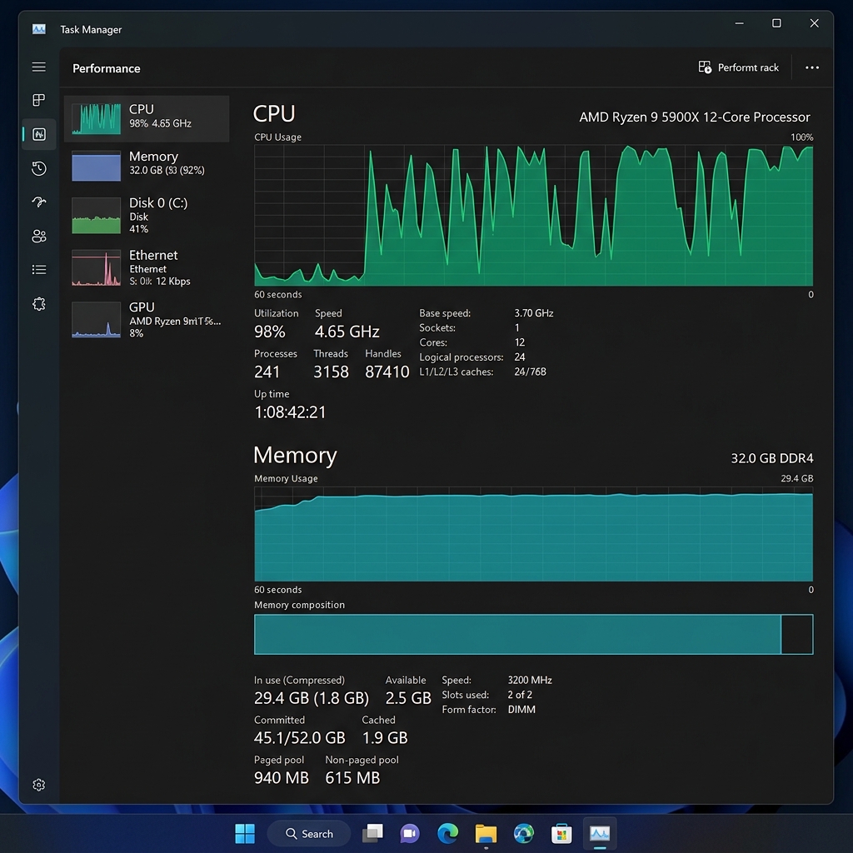Open the Details list page icon
The width and height of the screenshot is (853, 853).
point(38,270)
